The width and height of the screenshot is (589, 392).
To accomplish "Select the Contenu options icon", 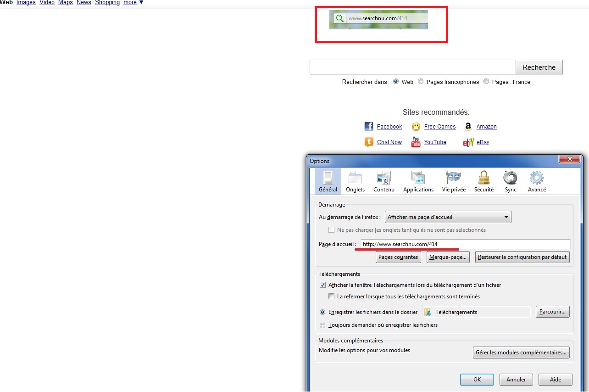I will tap(383, 178).
